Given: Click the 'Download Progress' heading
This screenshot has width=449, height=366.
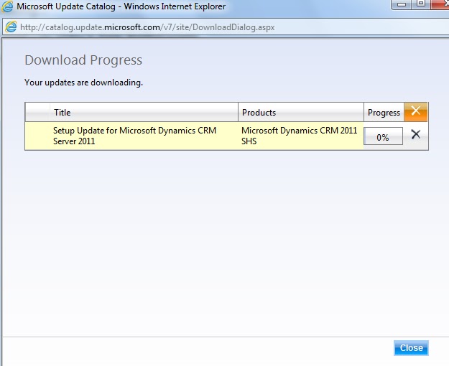Looking at the screenshot, I should coord(83,60).
